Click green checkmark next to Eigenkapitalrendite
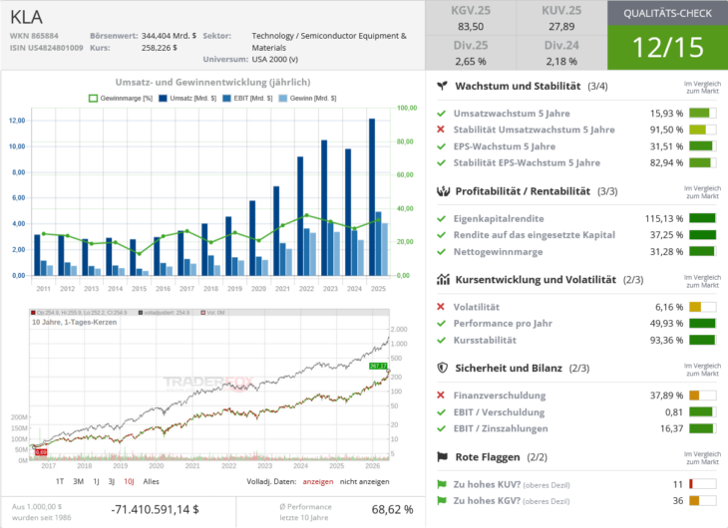Viewport: 728px width, 528px height. tap(441, 218)
